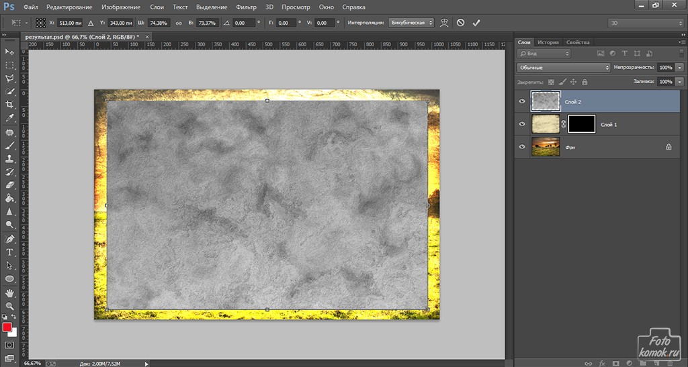Switch to the История tab

click(548, 42)
